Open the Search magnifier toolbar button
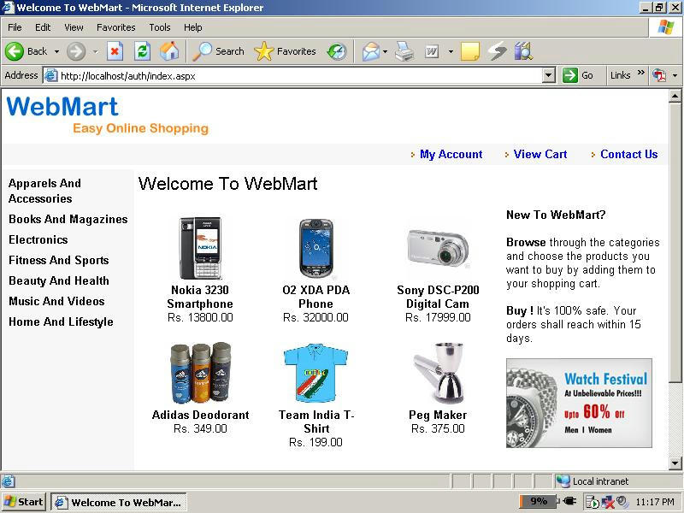The width and height of the screenshot is (684, 513). pyautogui.click(x=218, y=51)
